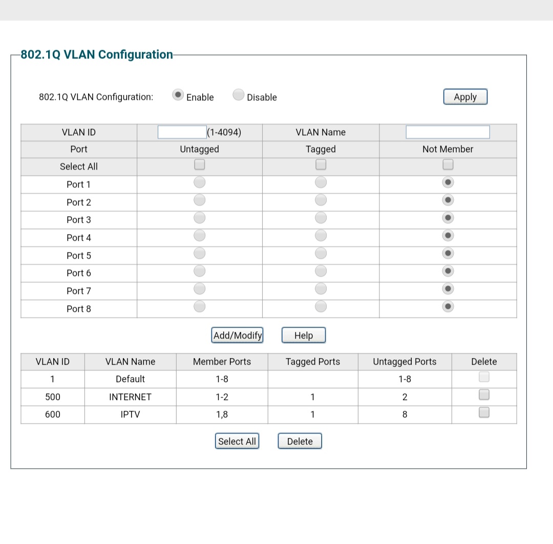
Task: Set Port 8 to Tagged
Action: pos(321,306)
